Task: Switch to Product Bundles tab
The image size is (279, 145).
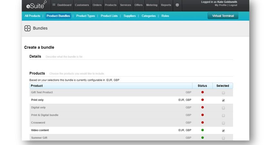Action: pos(58,16)
